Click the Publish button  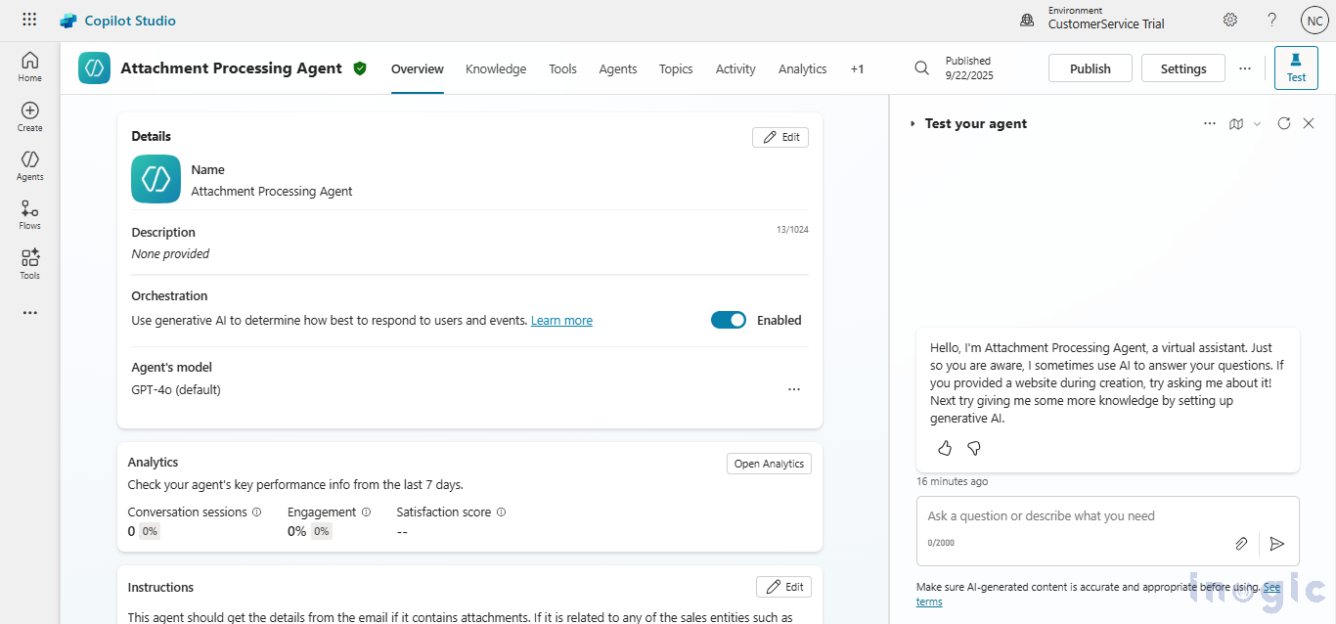click(x=1090, y=68)
